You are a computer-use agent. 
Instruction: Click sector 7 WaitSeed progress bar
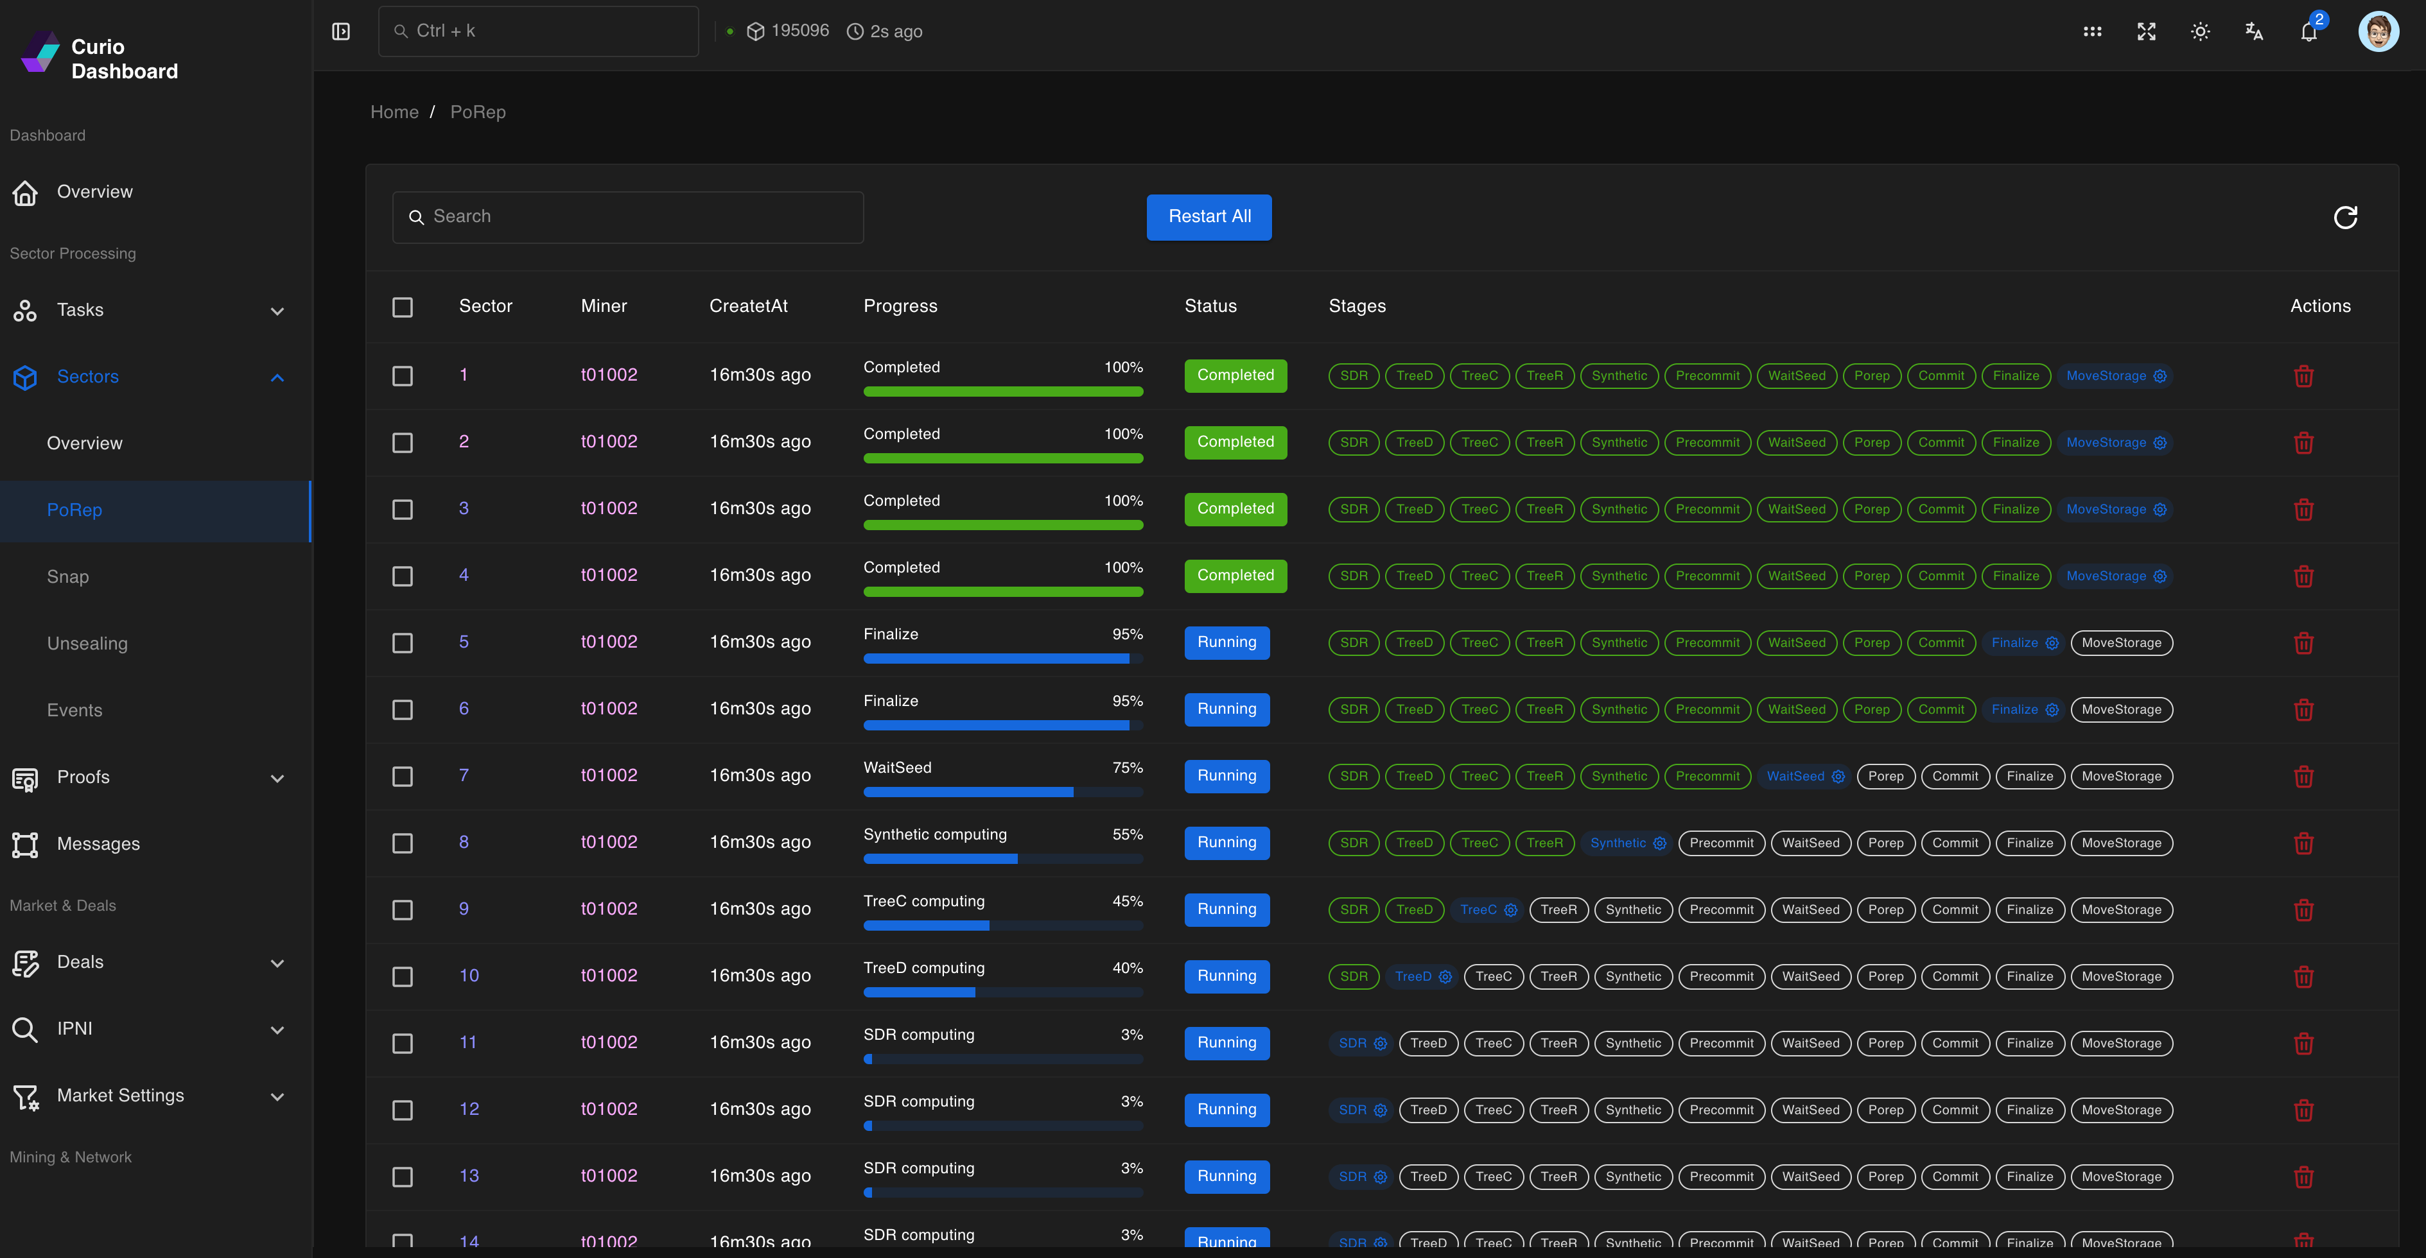point(1003,792)
